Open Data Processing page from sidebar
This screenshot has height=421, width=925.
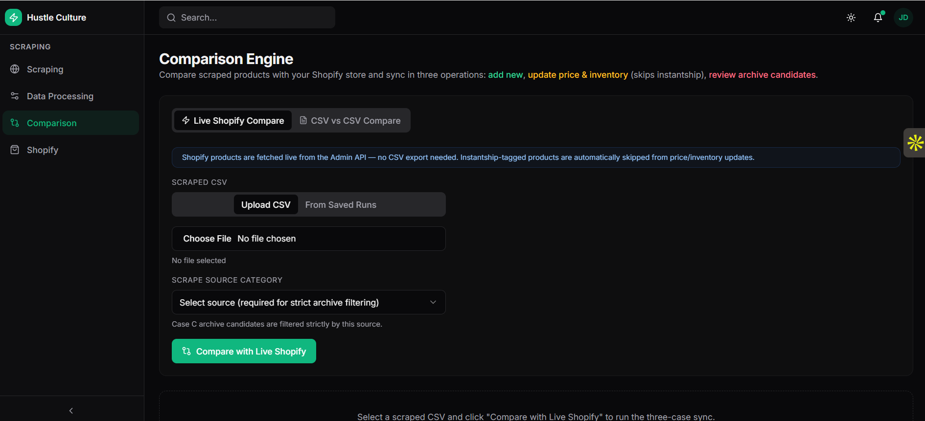point(71,96)
